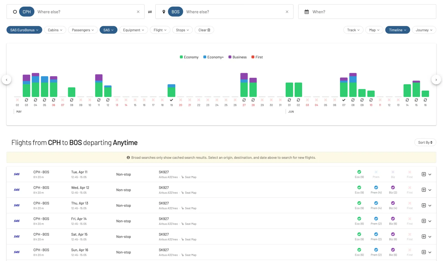Screen dimensions: 443x261
Task: Click the origin circle icon
Action: (15, 12)
